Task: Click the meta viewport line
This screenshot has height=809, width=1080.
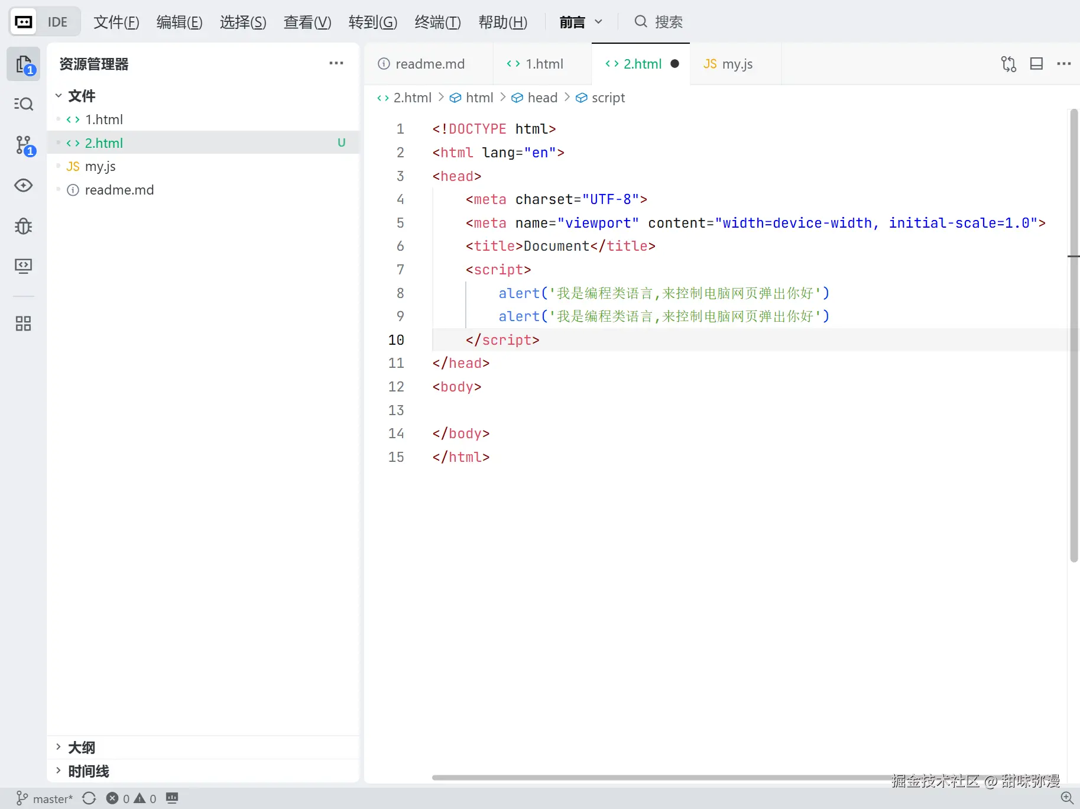Action: click(x=755, y=223)
